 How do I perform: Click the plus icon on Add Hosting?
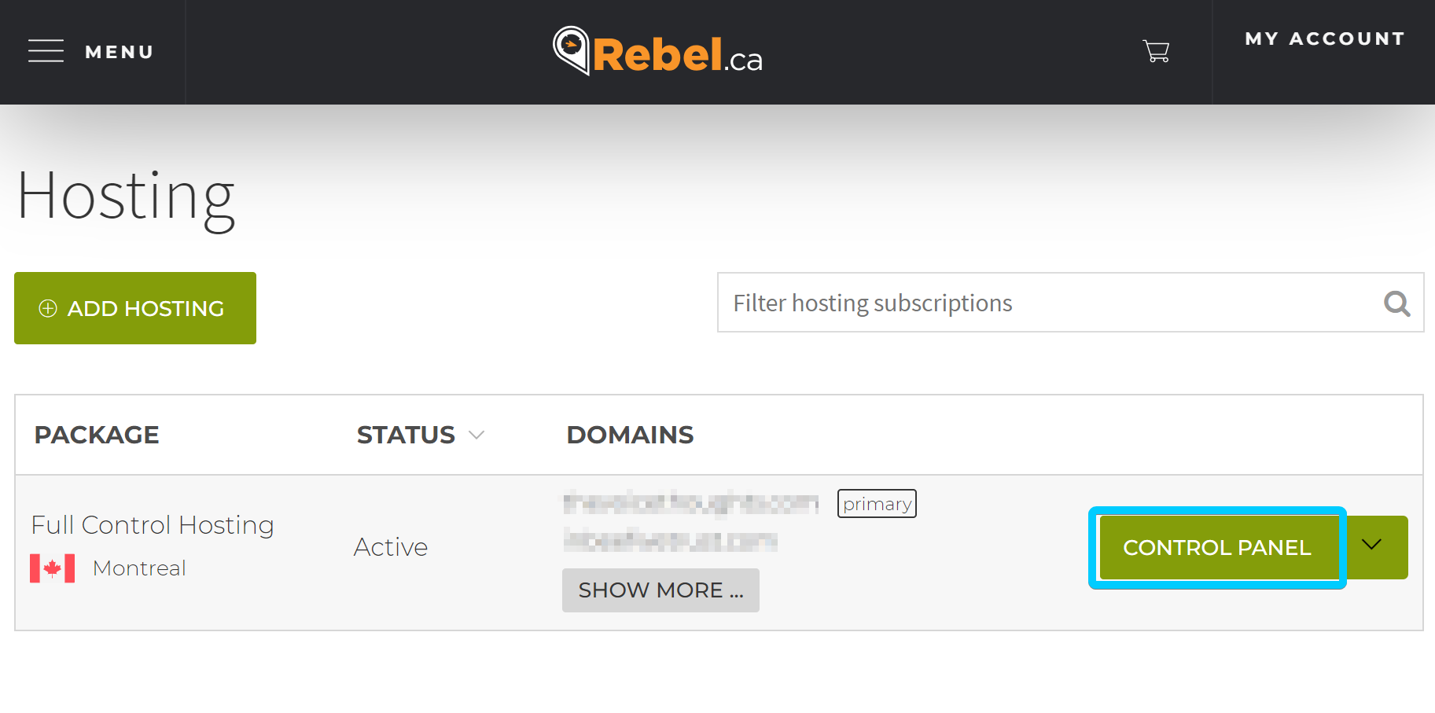(x=48, y=308)
